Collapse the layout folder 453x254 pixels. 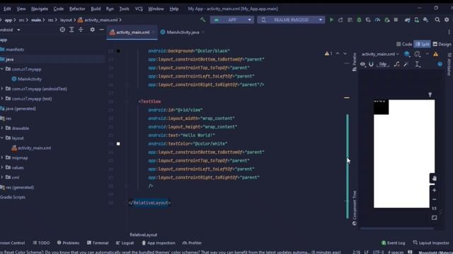coord(2,138)
